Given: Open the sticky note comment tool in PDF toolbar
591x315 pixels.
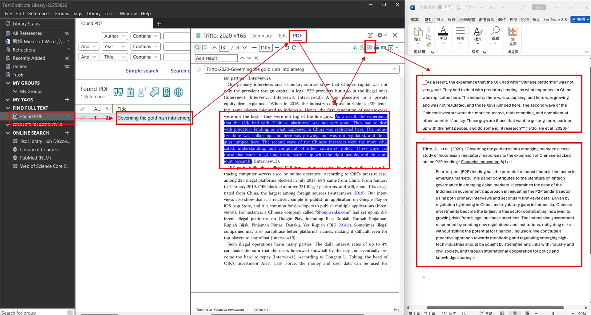Looking at the screenshot, I should (x=205, y=48).
